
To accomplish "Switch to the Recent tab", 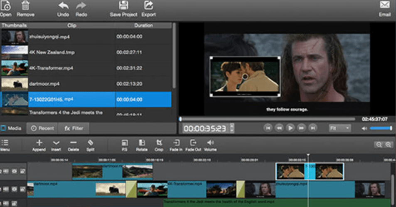I will click(x=42, y=128).
